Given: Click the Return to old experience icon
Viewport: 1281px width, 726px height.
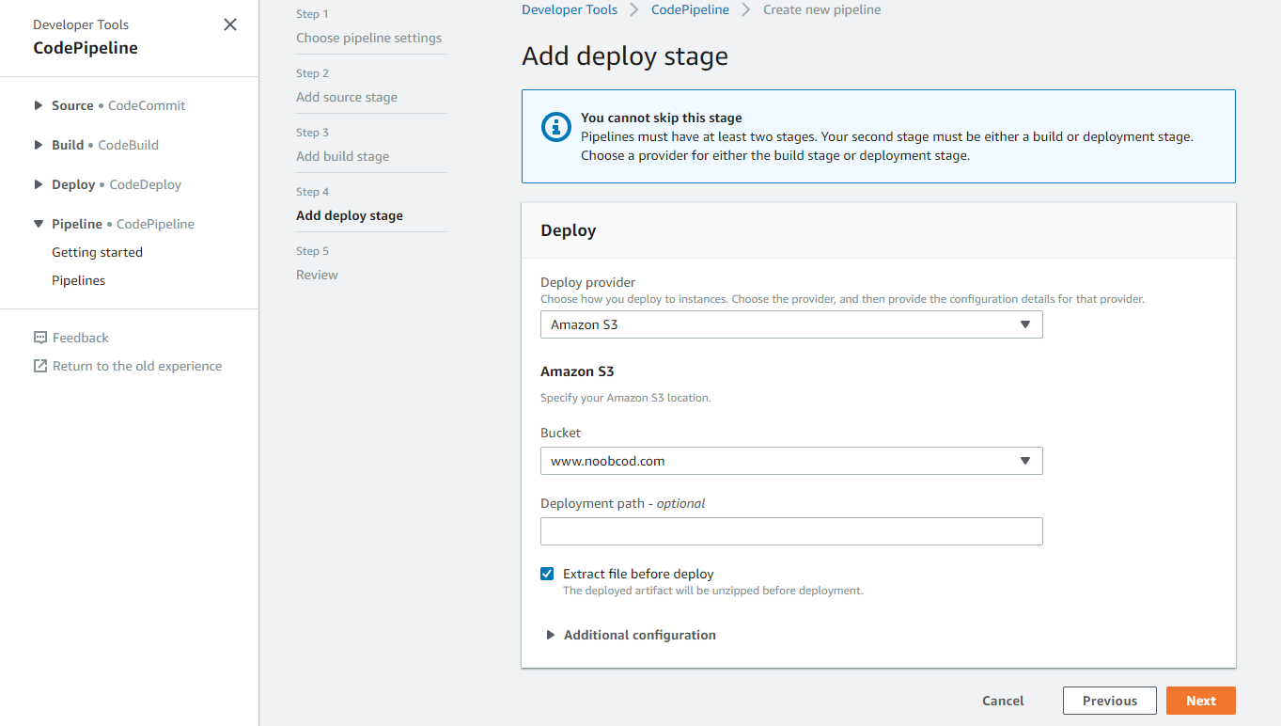Looking at the screenshot, I should 39,366.
